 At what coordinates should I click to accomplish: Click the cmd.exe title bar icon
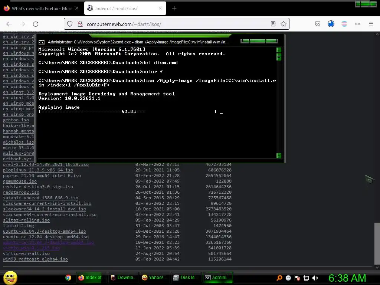click(x=42, y=42)
